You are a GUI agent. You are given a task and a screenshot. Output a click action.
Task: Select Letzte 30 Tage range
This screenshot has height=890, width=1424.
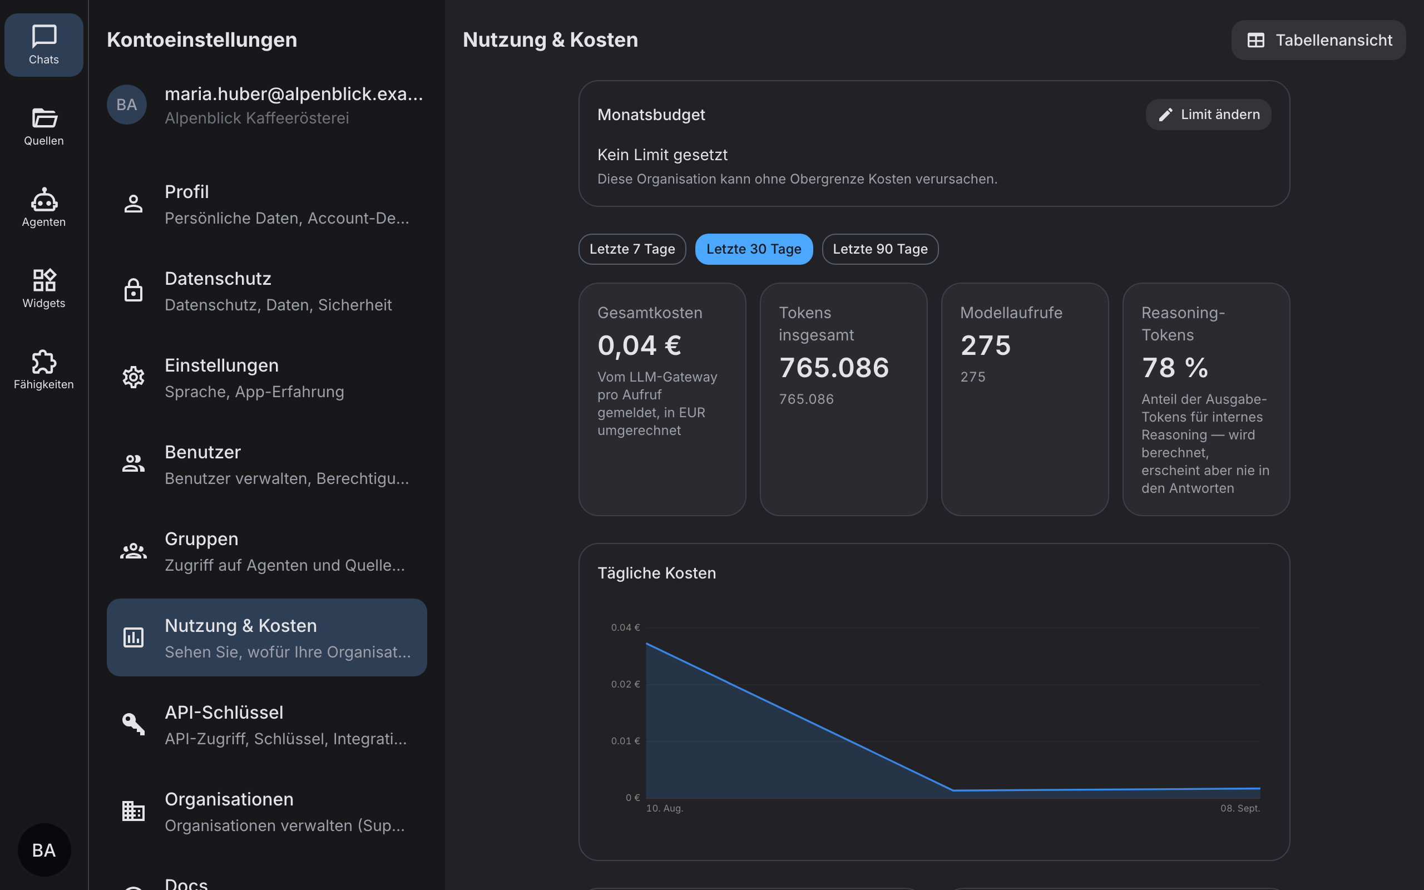click(x=754, y=249)
